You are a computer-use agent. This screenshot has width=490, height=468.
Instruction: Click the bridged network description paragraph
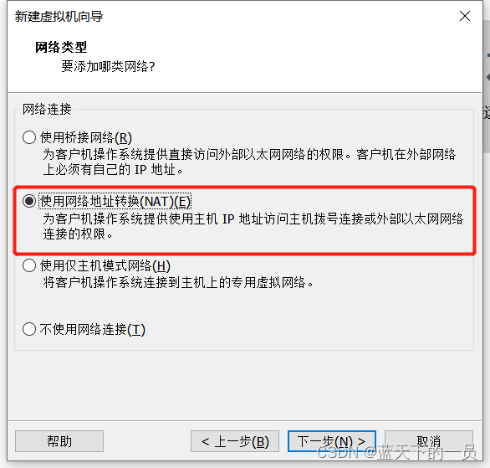click(x=249, y=162)
